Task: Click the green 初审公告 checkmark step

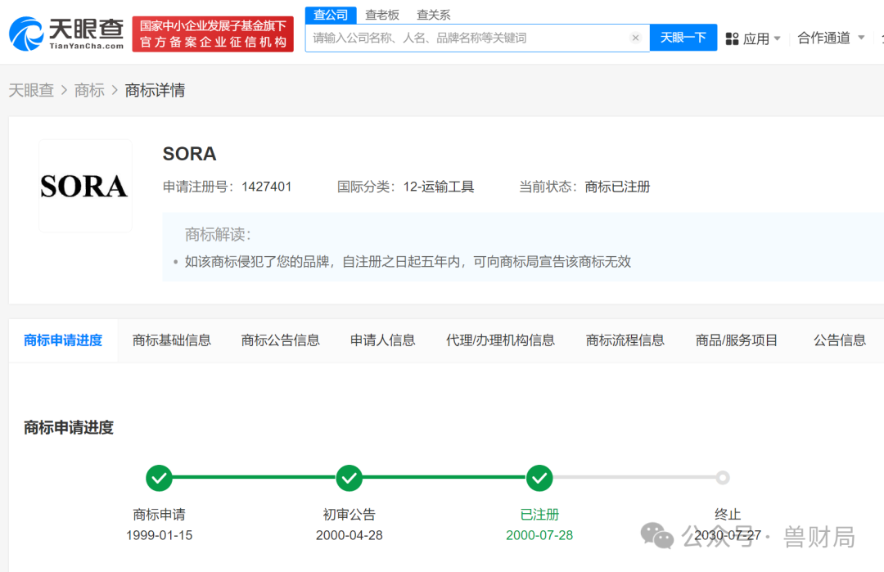Action: [x=350, y=478]
